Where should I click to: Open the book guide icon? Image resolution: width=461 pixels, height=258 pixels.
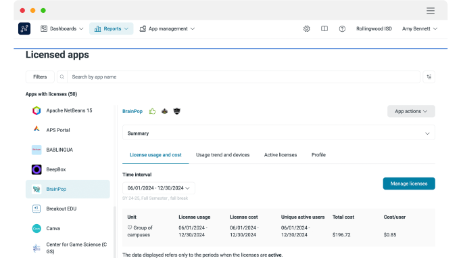(324, 28)
